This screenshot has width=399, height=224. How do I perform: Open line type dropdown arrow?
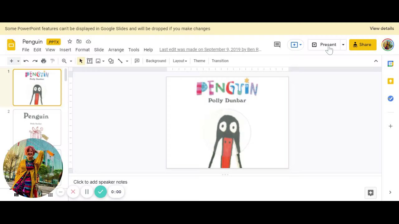point(127,61)
